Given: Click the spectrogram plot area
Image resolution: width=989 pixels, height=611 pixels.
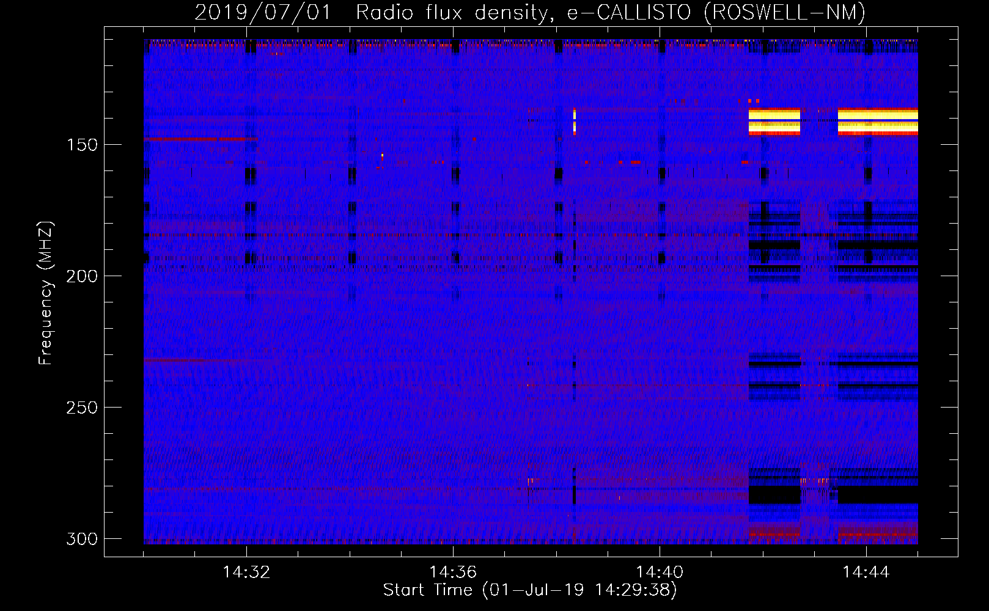Looking at the screenshot, I should tap(531, 291).
